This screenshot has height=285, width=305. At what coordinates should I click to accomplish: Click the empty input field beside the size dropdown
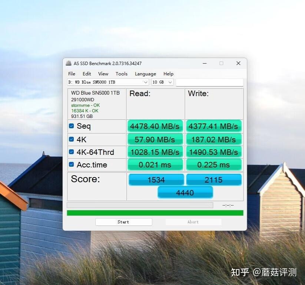[209, 82]
